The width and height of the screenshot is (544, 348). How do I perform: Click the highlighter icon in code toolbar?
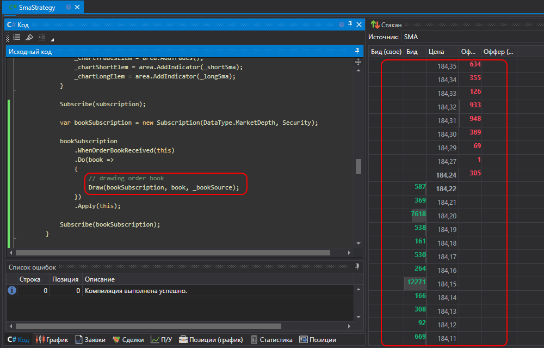(29, 37)
